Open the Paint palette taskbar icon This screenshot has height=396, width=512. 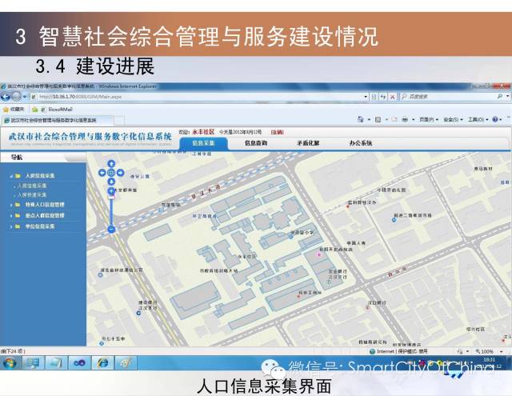tap(126, 363)
